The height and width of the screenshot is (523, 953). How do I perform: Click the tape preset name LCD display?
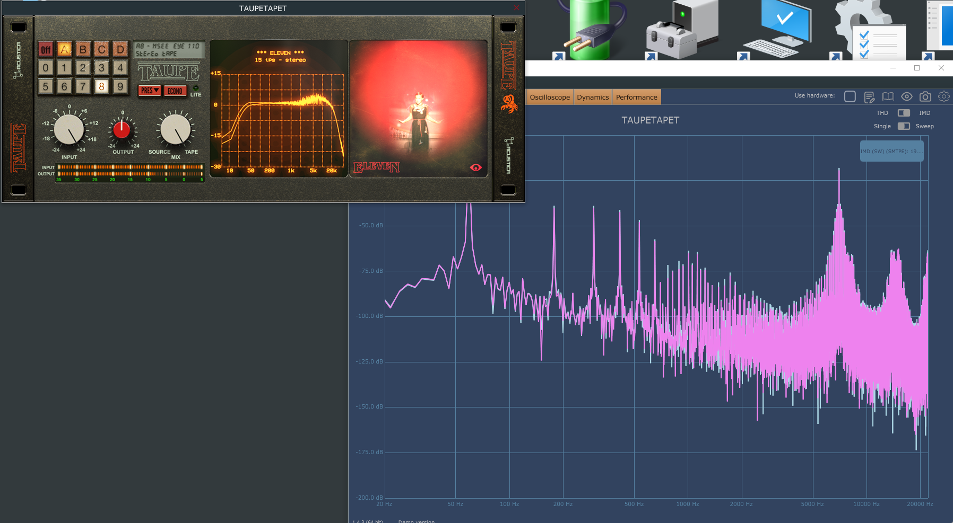(168, 50)
